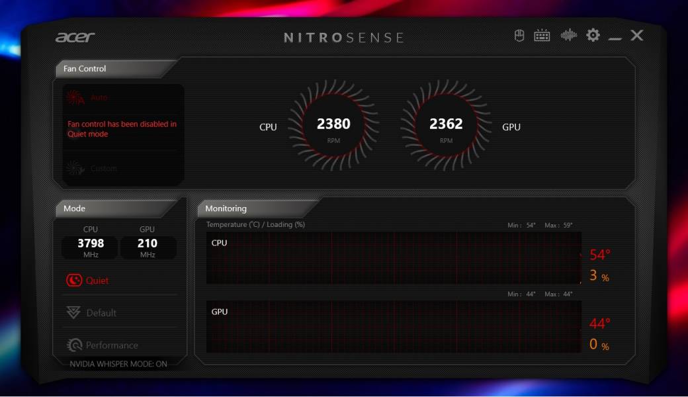
Task: Click the Acer logo
Action: [75, 37]
